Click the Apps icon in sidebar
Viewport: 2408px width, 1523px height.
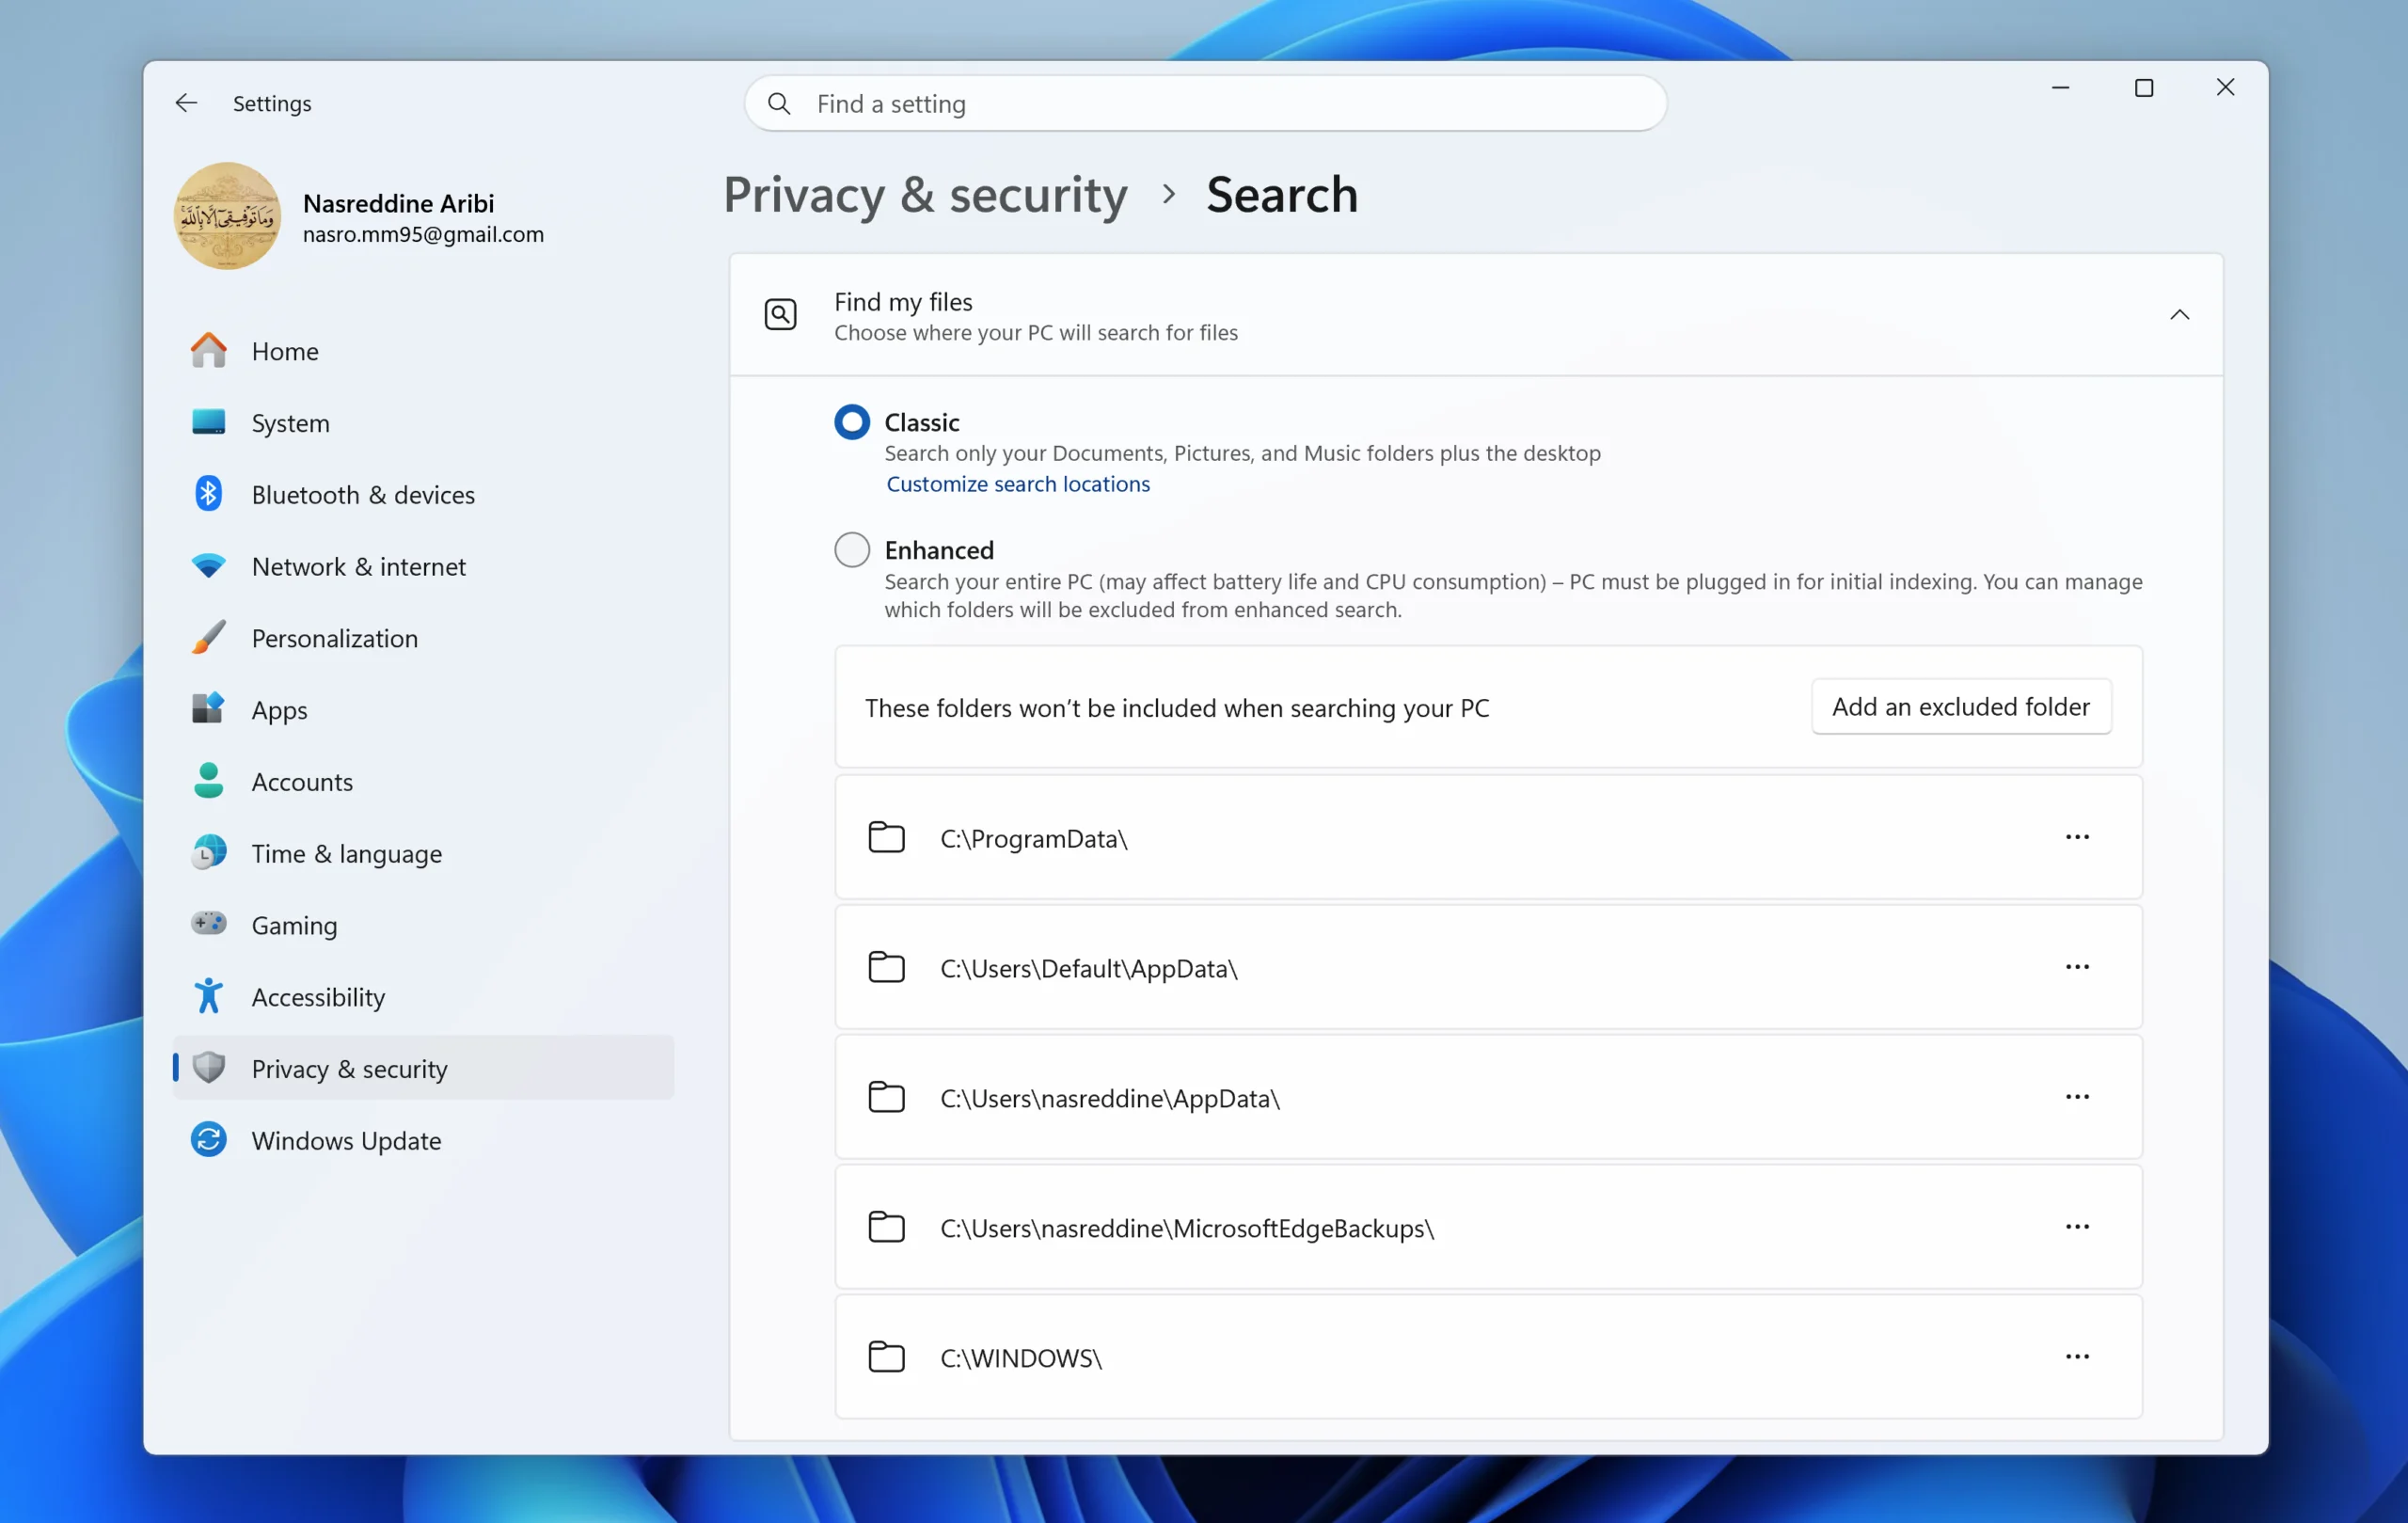pos(208,709)
